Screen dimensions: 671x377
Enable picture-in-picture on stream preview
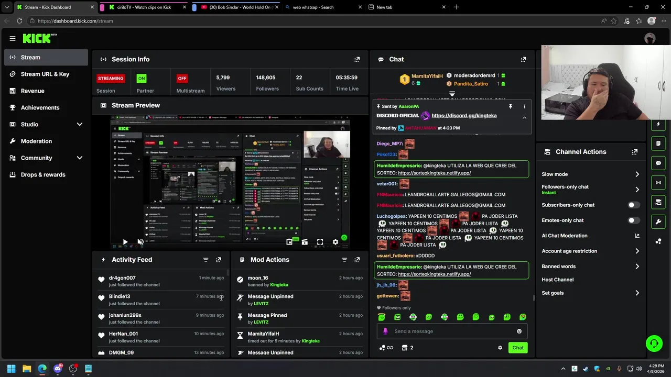(289, 242)
